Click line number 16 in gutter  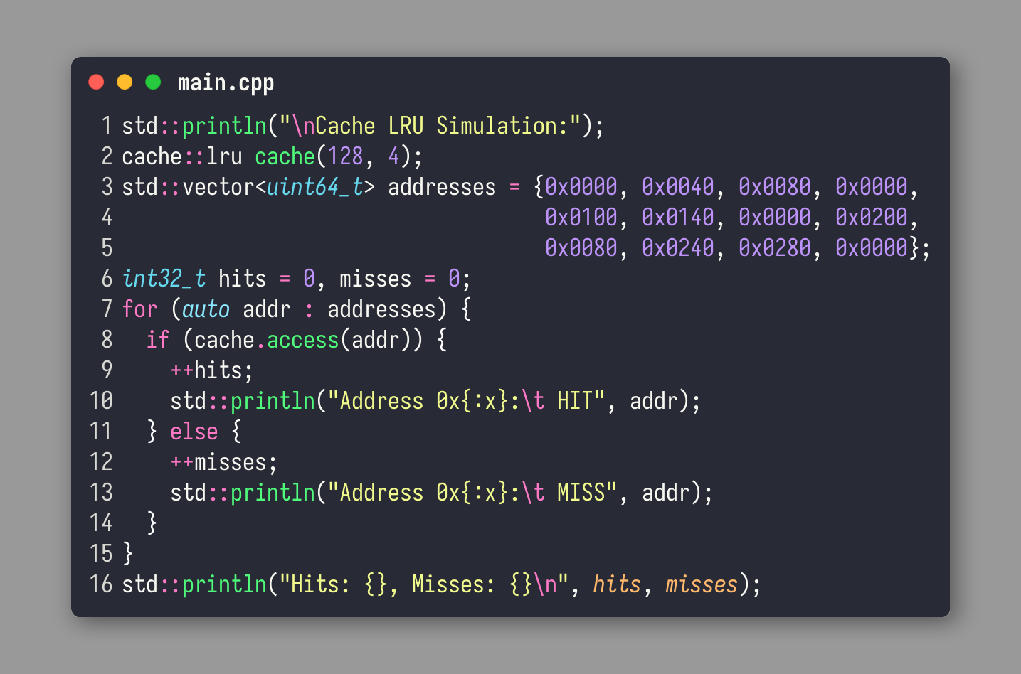pos(101,584)
